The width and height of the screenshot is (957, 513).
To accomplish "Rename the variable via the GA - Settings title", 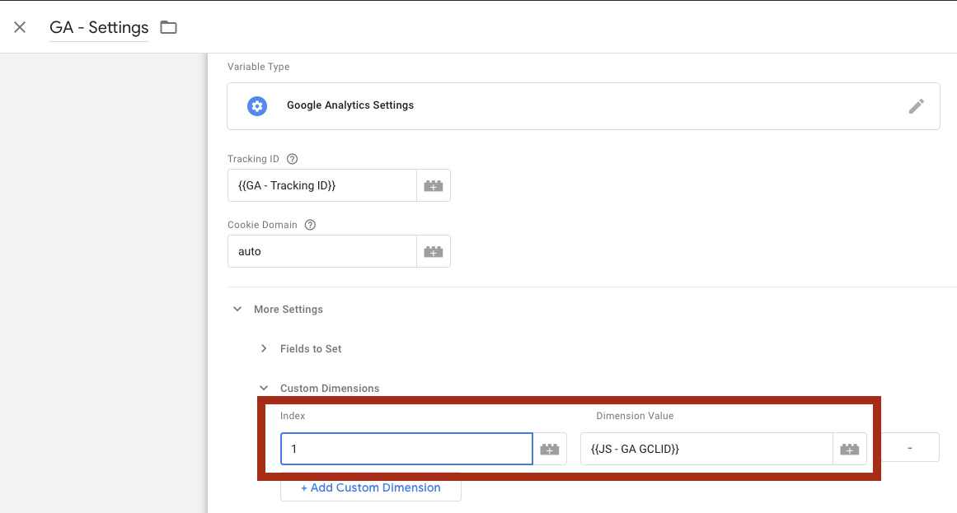I will click(99, 27).
